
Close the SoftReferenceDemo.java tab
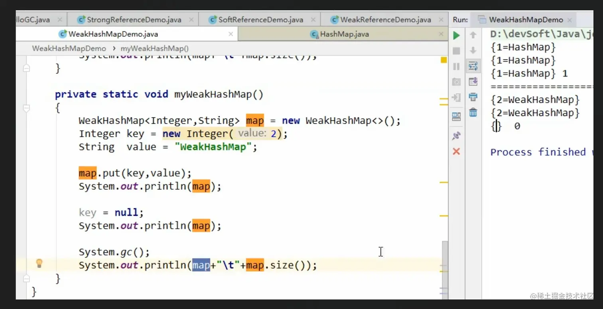click(x=313, y=20)
